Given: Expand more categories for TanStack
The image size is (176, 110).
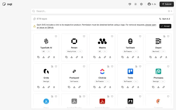Looking at the screenshot, I should click(x=136, y=51).
